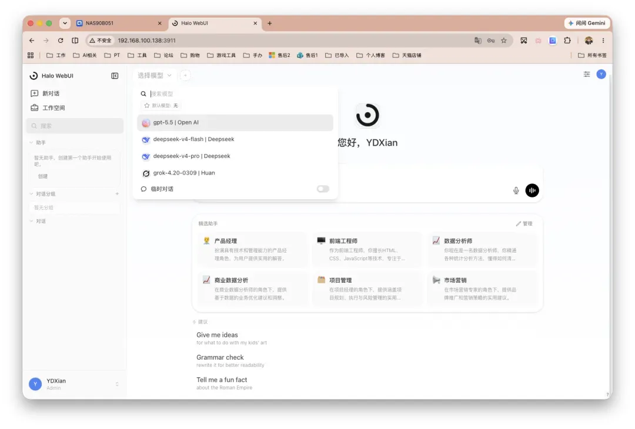This screenshot has height=429, width=635.
Task: Open the user avatar menu at top right
Action: coord(601,74)
